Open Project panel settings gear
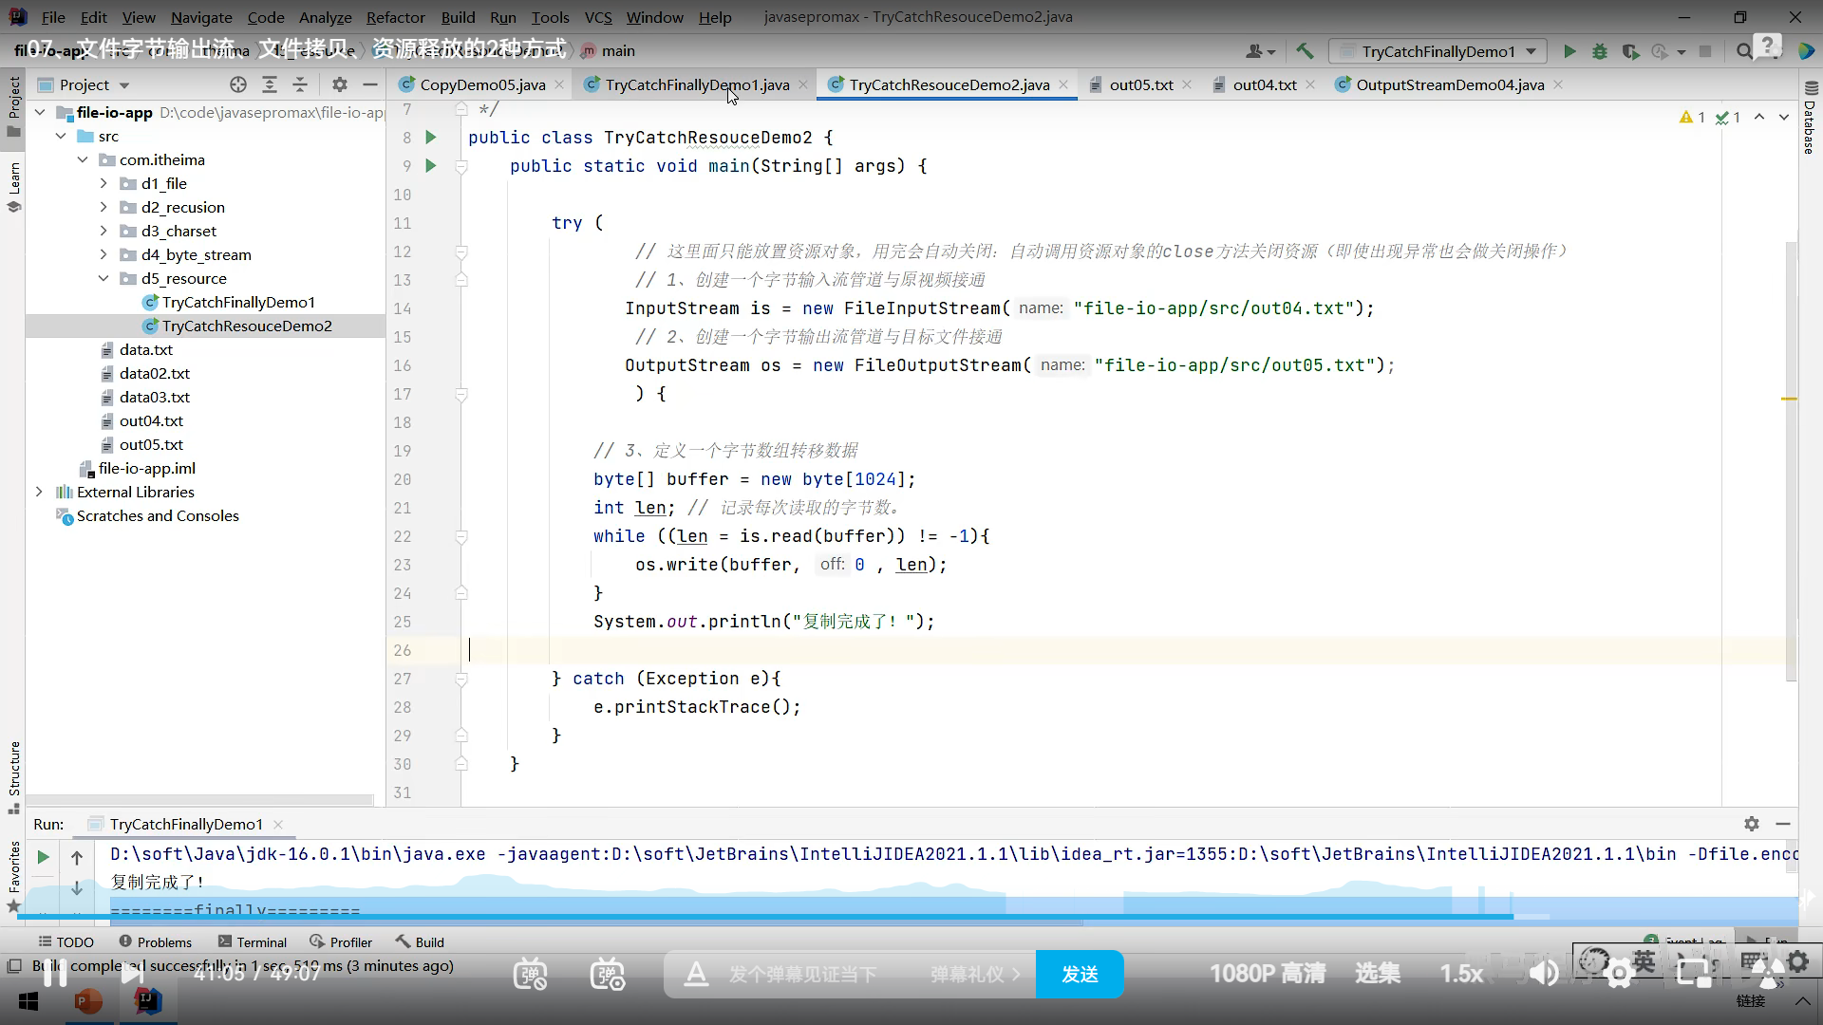The image size is (1823, 1025). (x=339, y=84)
